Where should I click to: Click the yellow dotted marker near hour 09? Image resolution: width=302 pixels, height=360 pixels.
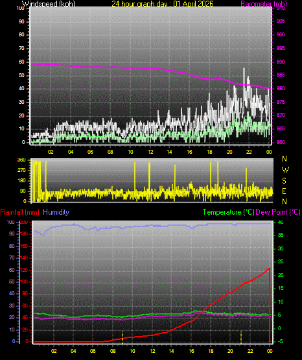122,337
